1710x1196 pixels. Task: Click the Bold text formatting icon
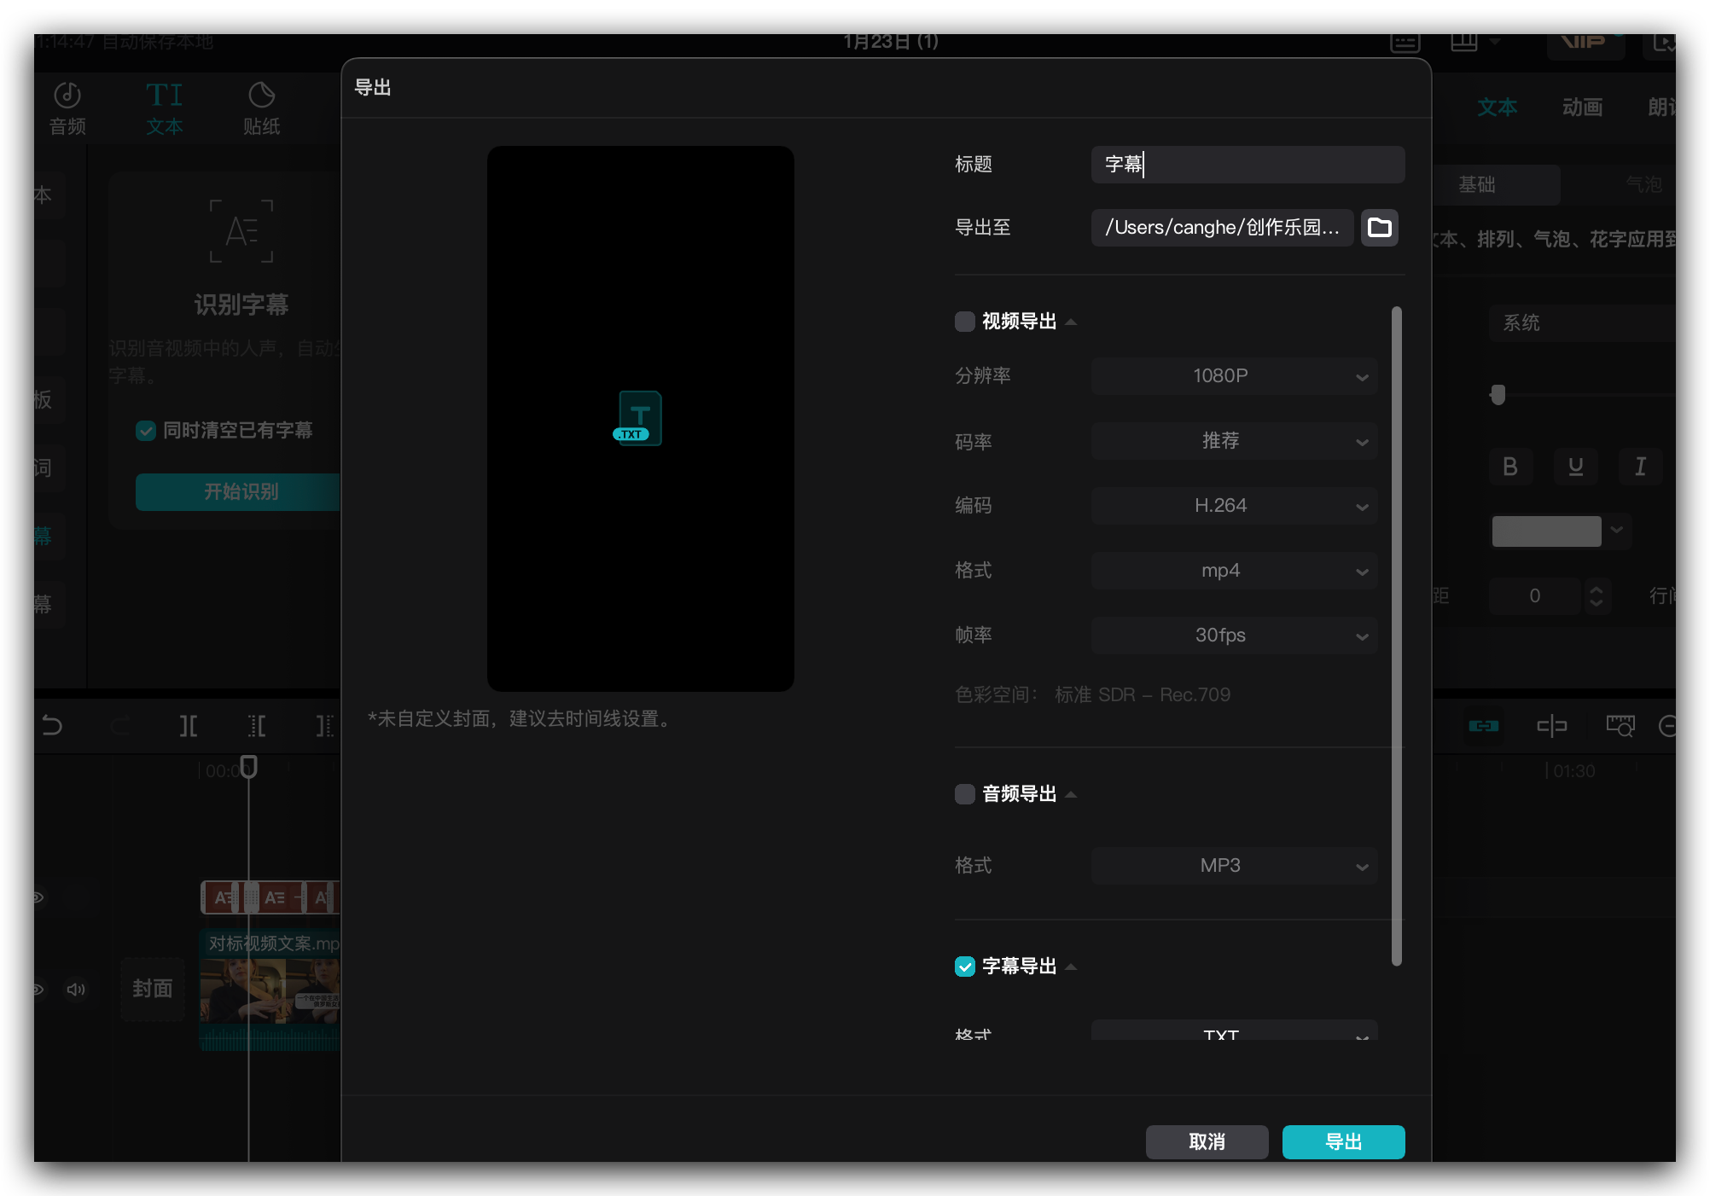pyautogui.click(x=1509, y=467)
